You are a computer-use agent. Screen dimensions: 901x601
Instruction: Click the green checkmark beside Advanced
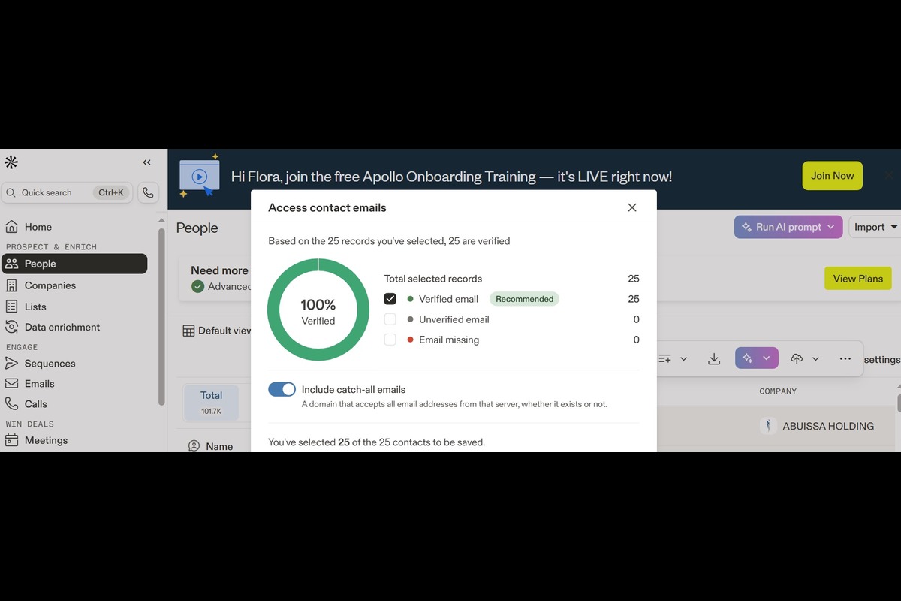(197, 286)
